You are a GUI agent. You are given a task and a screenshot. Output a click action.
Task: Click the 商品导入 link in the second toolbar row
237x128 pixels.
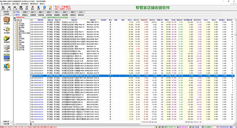(x=25, y=15)
